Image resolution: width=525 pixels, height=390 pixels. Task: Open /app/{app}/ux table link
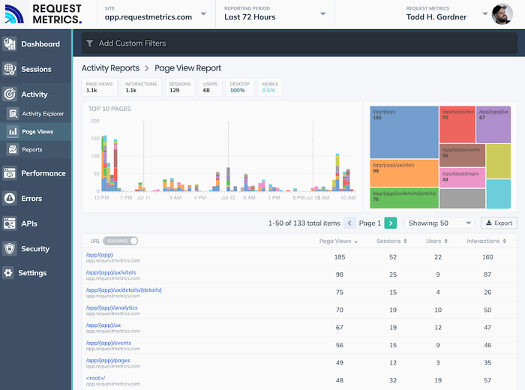pyautogui.click(x=103, y=325)
